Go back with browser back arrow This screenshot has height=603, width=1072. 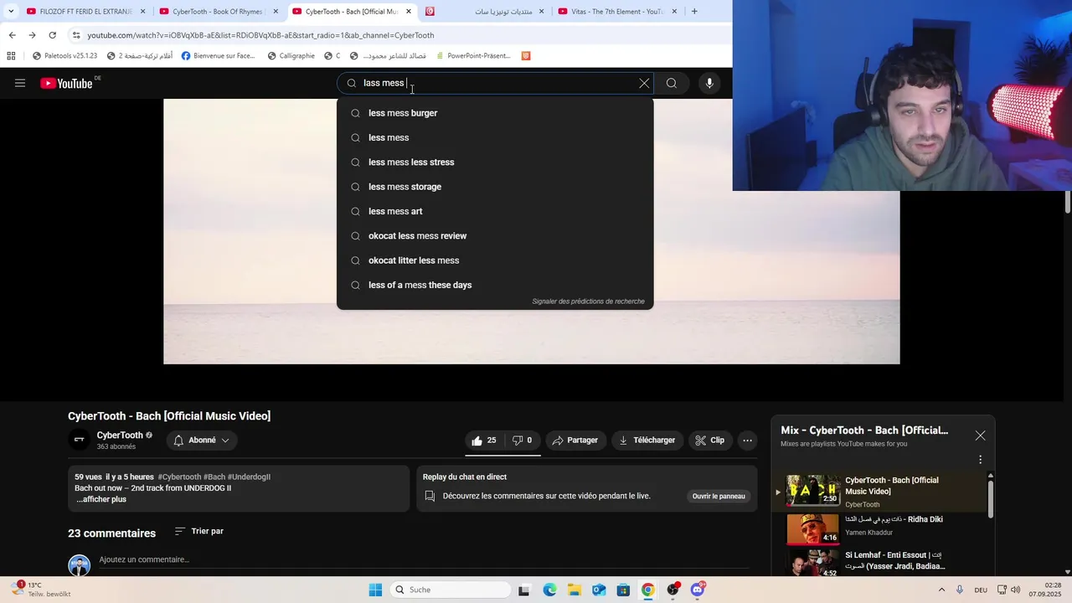[12, 35]
